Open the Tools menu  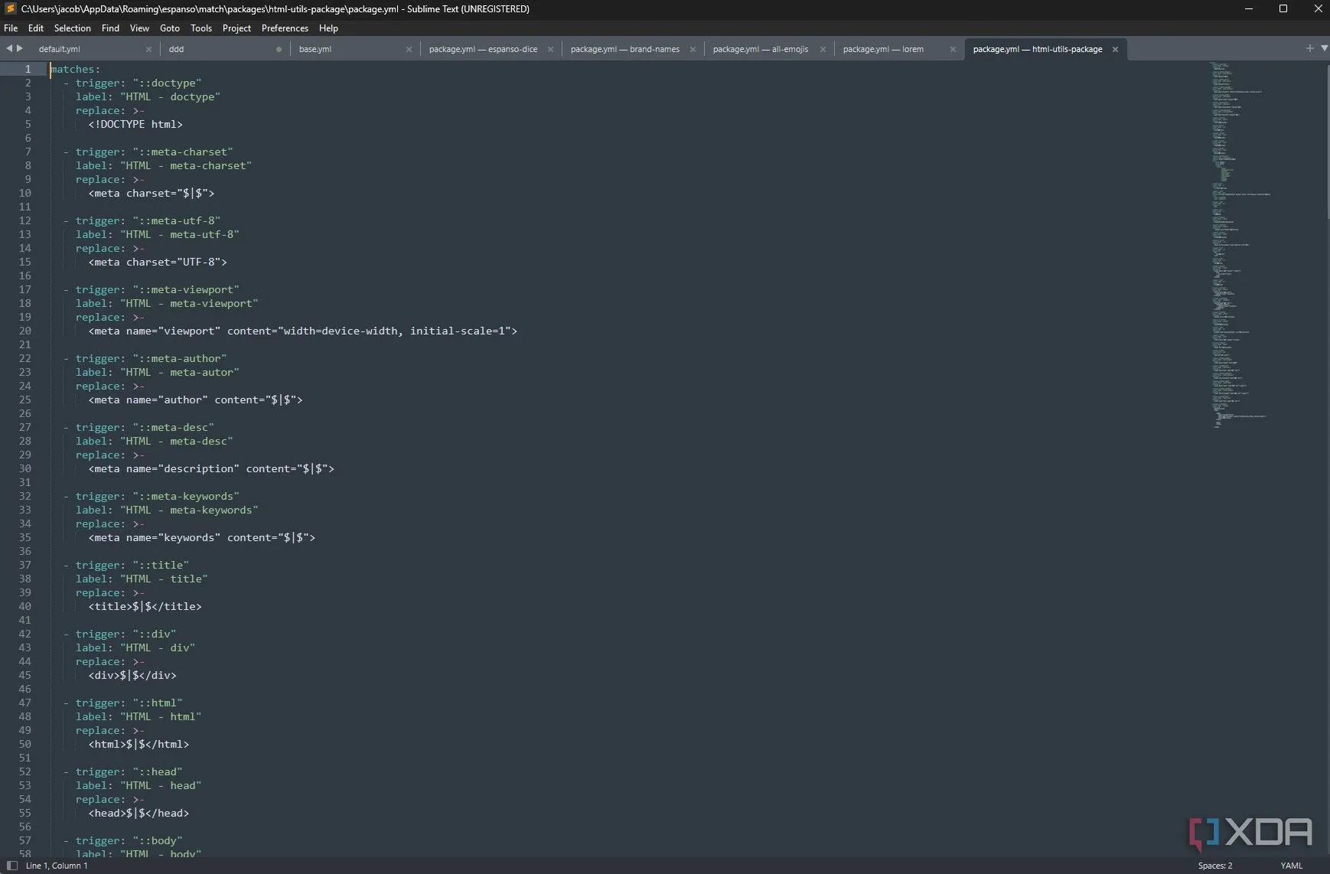201,28
